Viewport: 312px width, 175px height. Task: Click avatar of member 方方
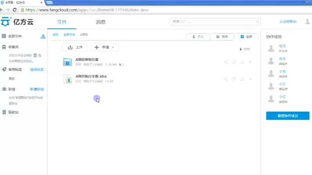pos(271,61)
